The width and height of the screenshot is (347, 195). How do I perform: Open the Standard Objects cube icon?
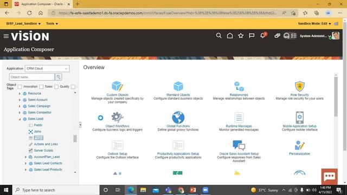point(178,86)
